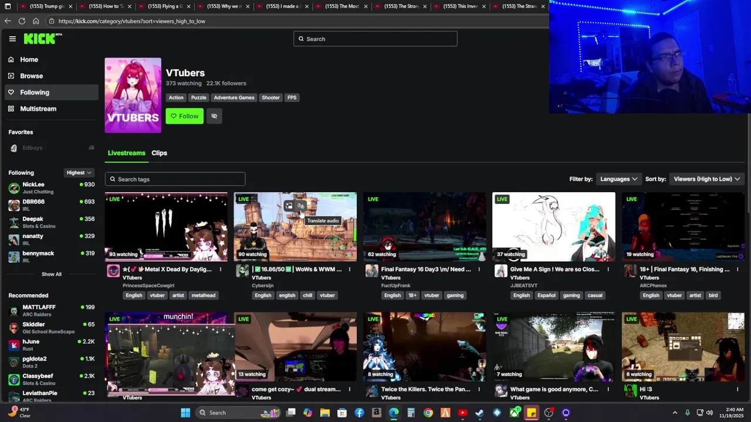The image size is (751, 422).
Task: Click the Español tag on JJBEATSVT stream
Action: pyautogui.click(x=546, y=295)
